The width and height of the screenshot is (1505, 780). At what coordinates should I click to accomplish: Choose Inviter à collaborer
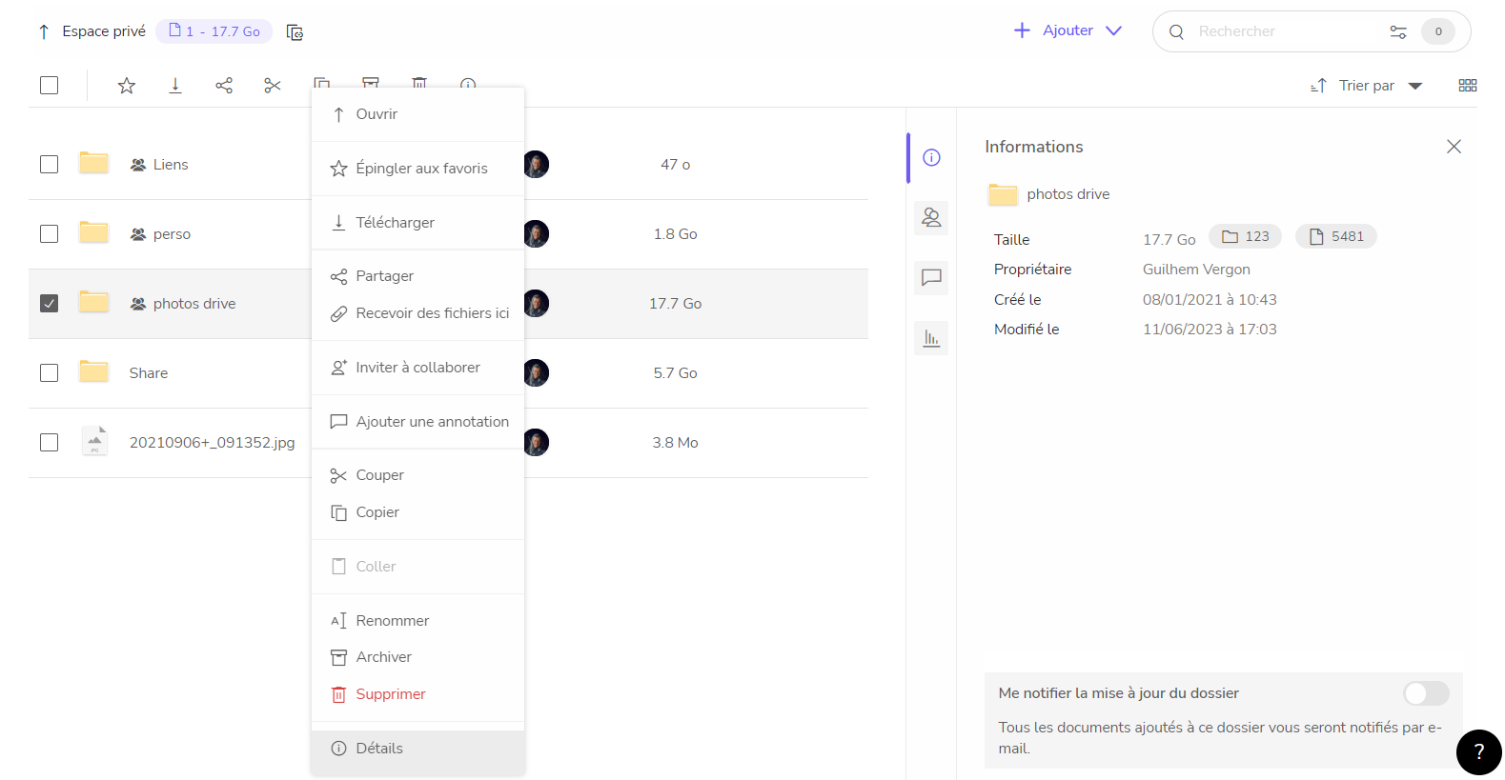point(417,368)
